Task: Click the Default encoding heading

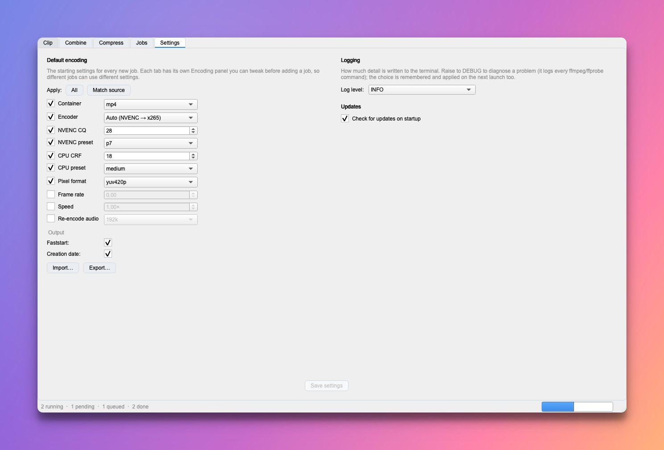Action: (67, 60)
